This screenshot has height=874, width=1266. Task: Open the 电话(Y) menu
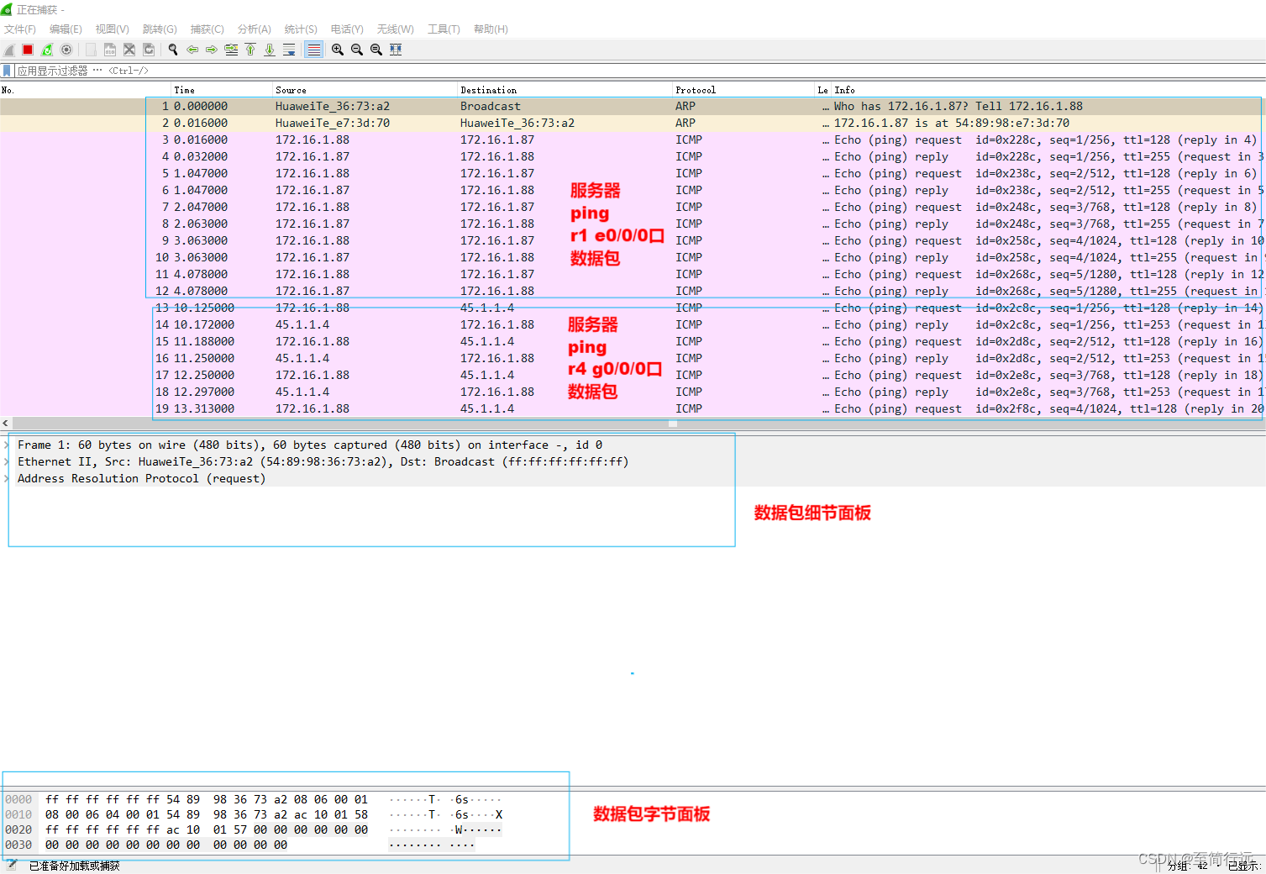pyautogui.click(x=347, y=29)
